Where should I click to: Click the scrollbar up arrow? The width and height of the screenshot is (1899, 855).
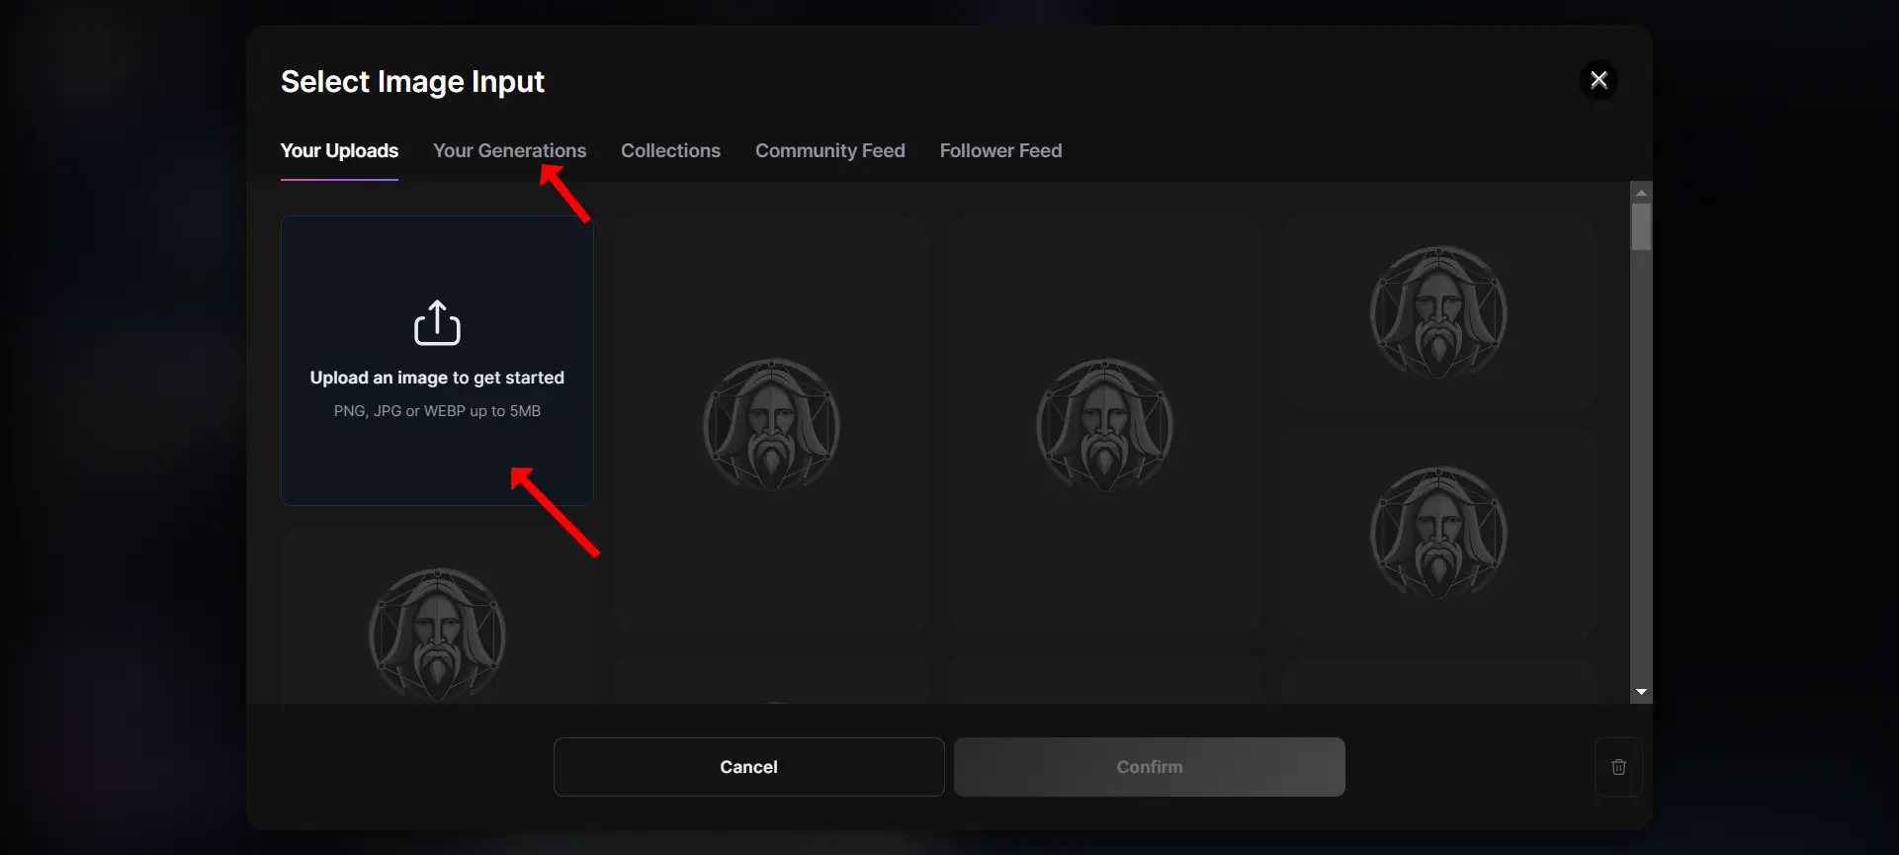point(1641,193)
